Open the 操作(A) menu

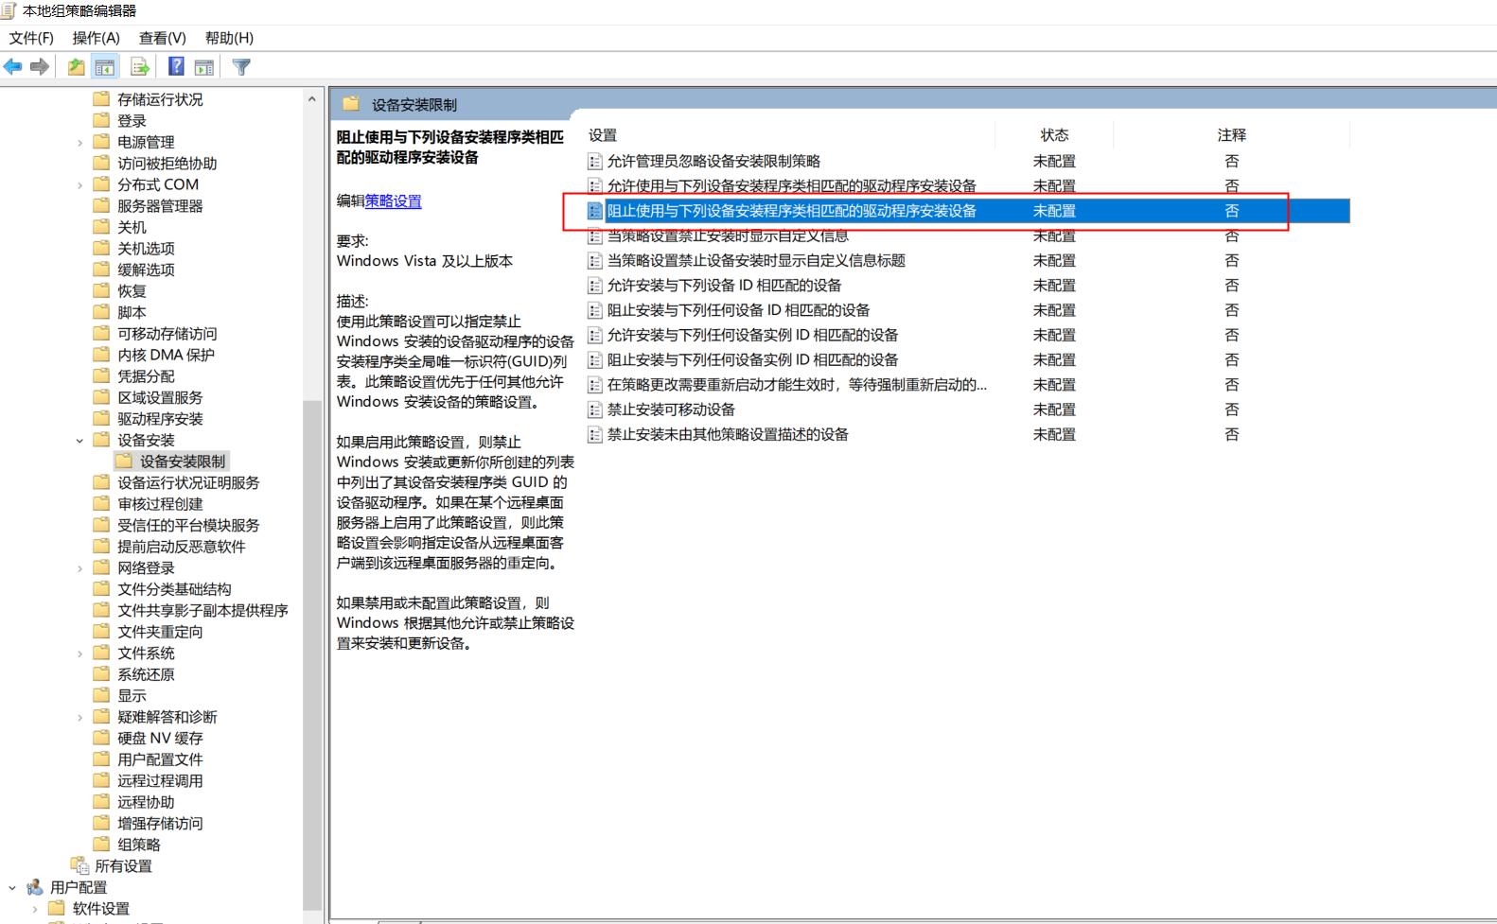point(97,38)
